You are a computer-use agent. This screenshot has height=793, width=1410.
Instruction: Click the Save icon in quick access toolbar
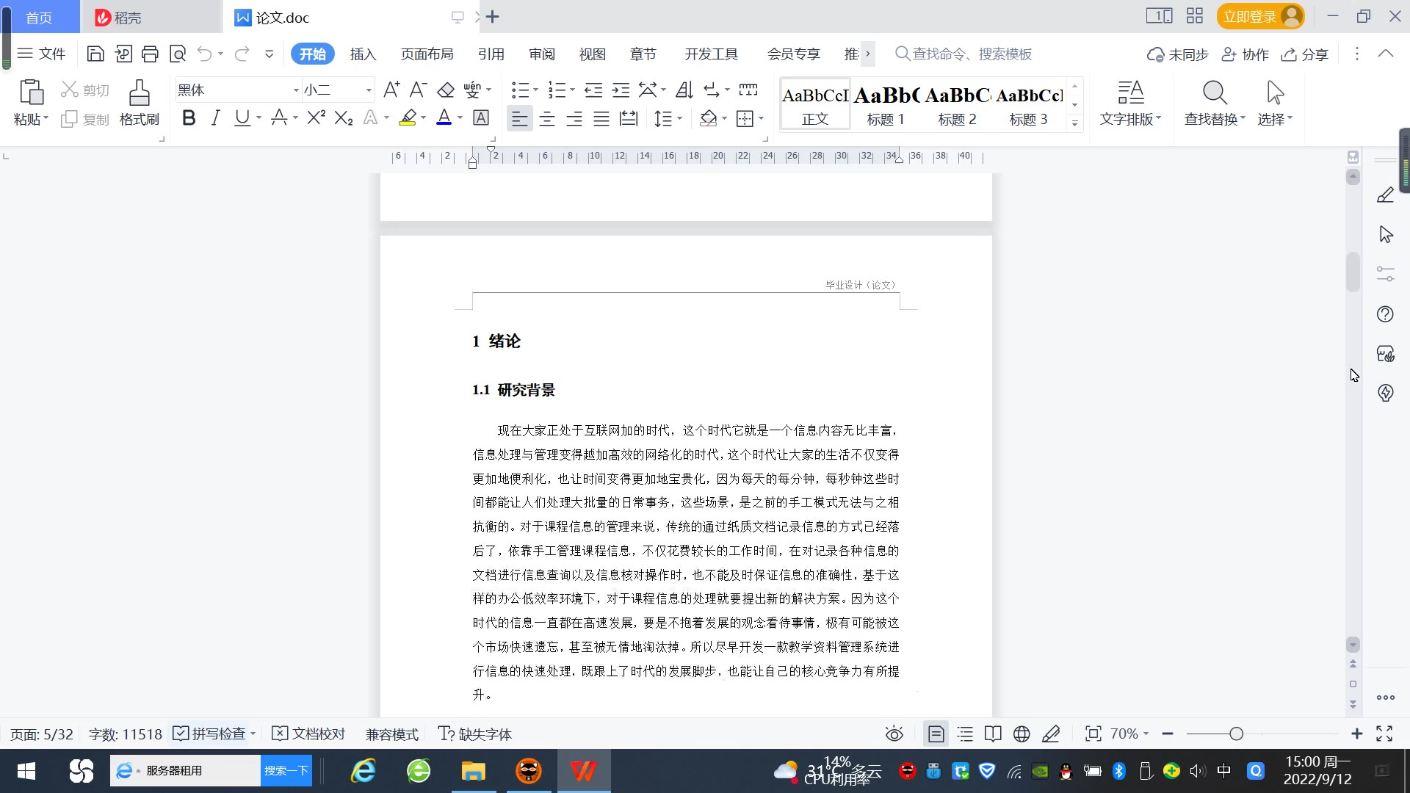tap(95, 54)
